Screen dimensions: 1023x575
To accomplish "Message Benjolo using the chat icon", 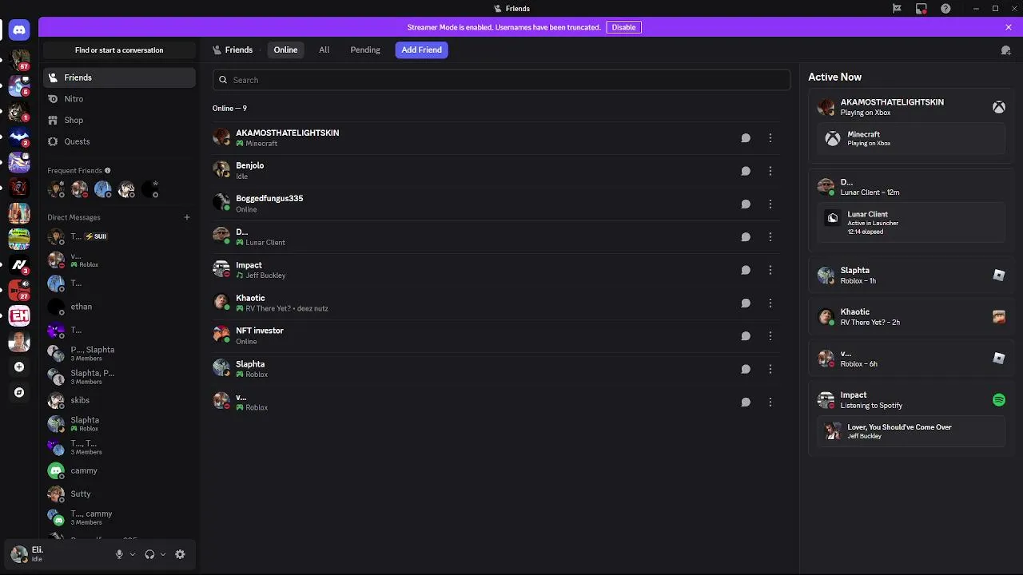I will pos(746,171).
